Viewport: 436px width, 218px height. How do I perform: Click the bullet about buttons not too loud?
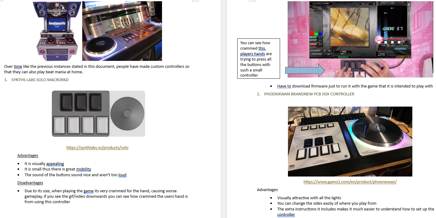coord(76,175)
